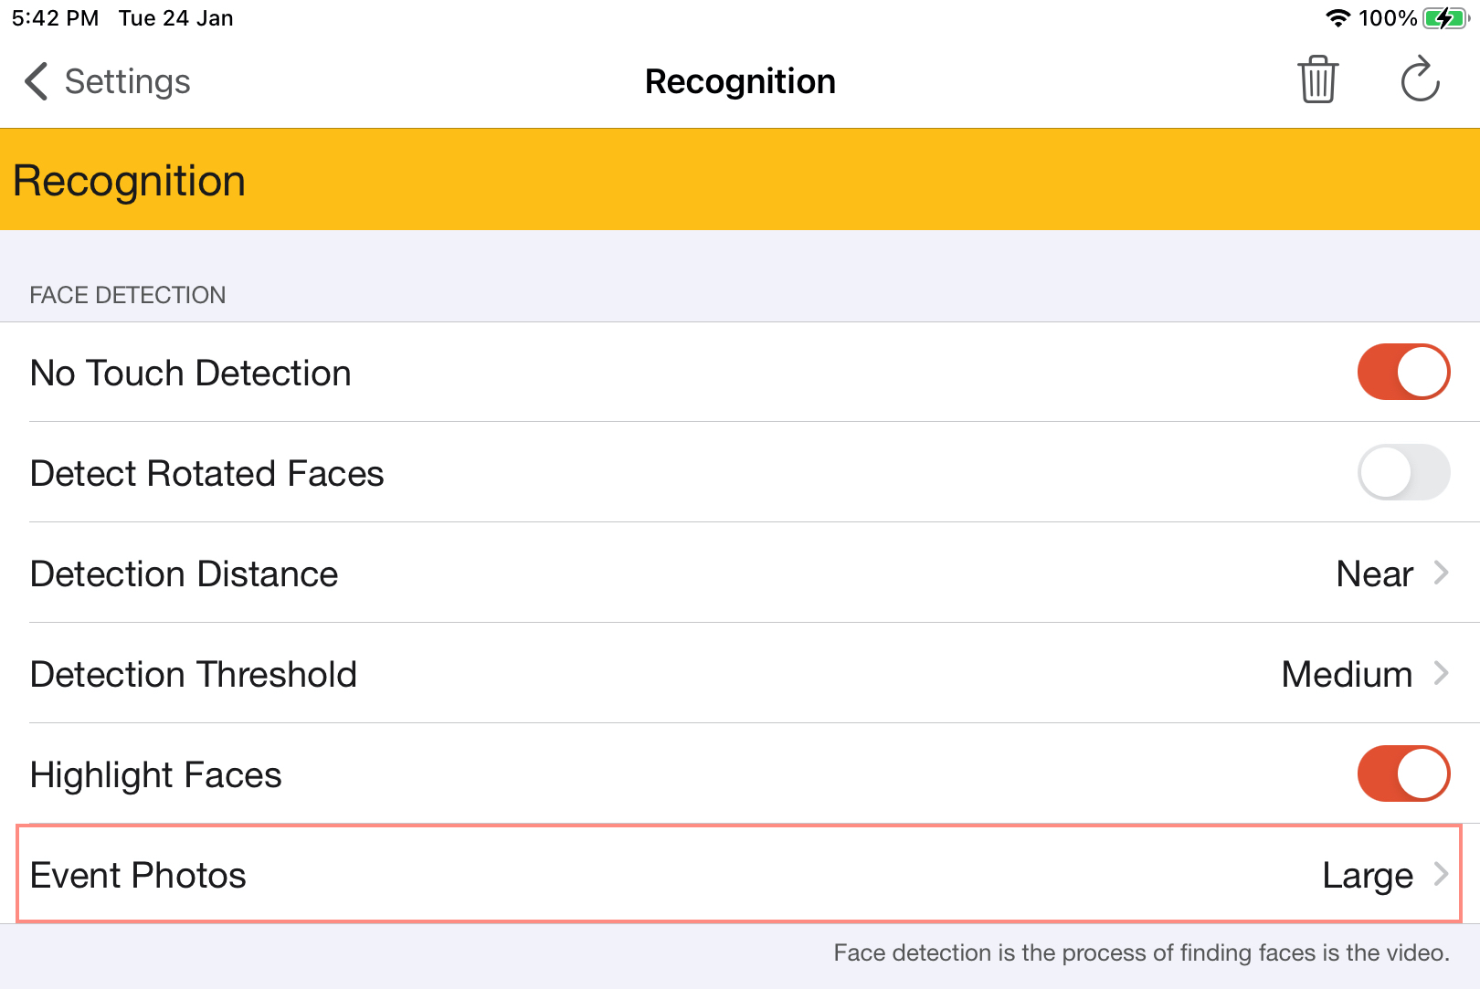Open Detection Distance options chevron

(x=1442, y=573)
